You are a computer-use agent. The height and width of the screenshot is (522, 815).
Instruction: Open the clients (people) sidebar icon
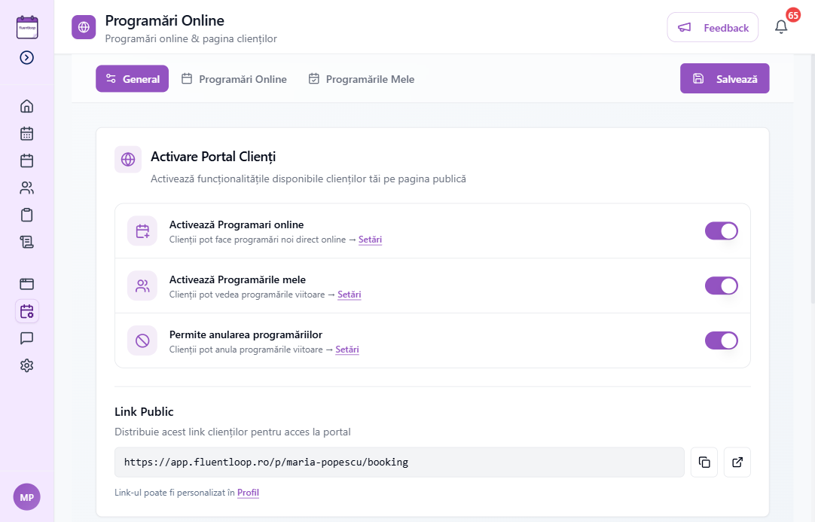point(26,188)
